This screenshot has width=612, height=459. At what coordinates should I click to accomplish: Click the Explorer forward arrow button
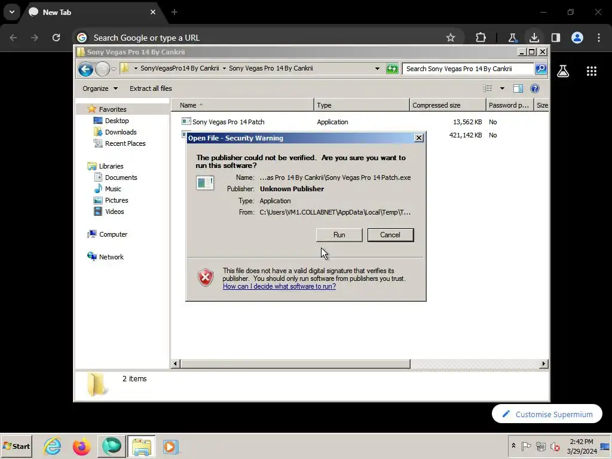coord(102,69)
